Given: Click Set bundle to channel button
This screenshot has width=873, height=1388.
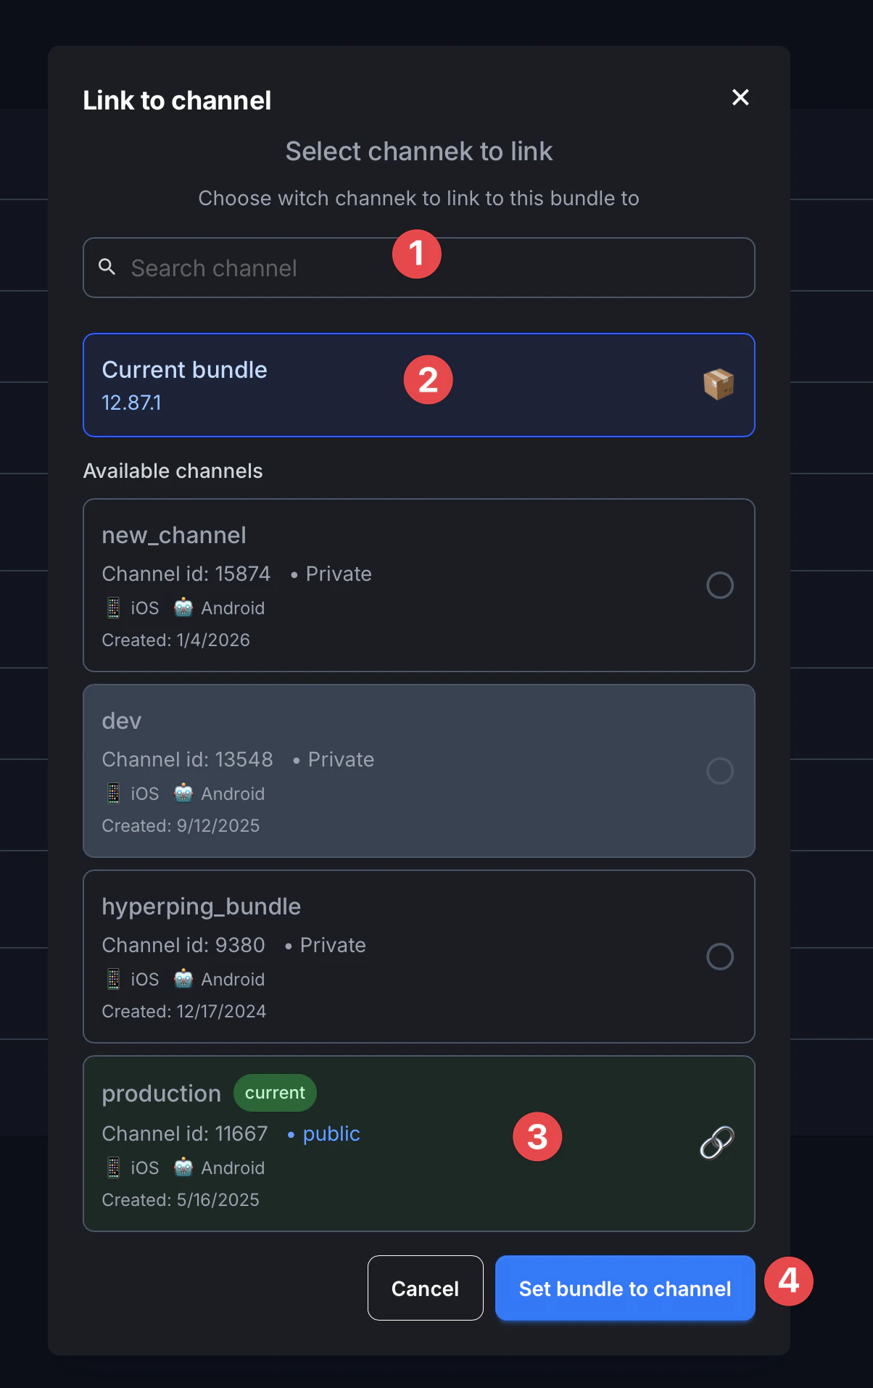Looking at the screenshot, I should tap(625, 1288).
